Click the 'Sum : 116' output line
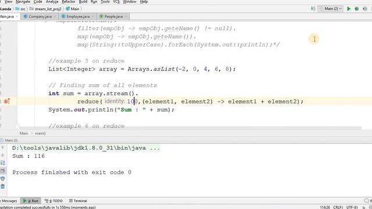The image size is (372, 209). tap(28, 156)
